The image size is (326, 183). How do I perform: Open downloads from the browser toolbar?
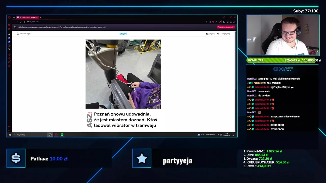[231, 22]
